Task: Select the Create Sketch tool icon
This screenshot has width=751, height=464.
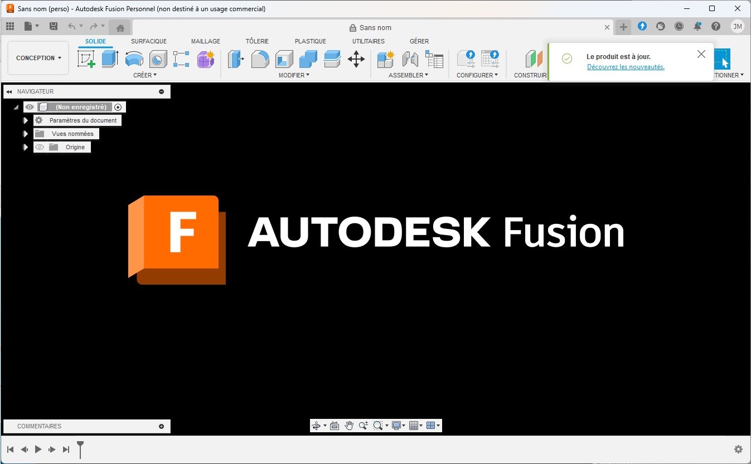Action: pos(86,58)
